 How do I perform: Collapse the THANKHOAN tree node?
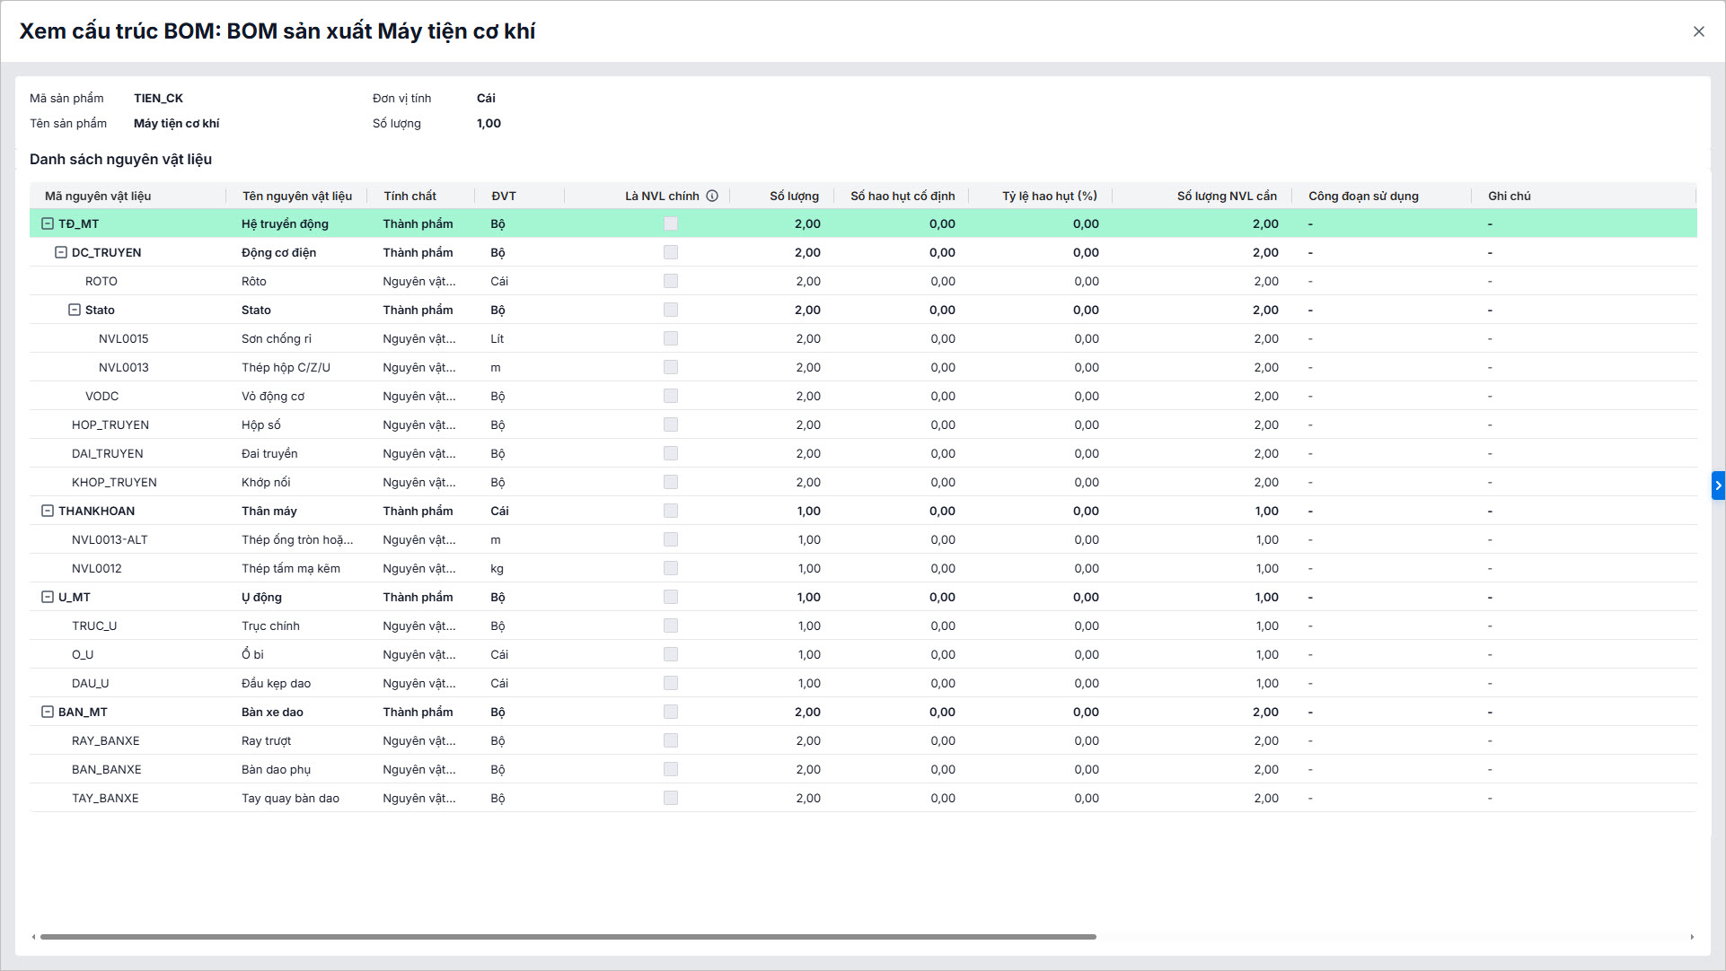(x=48, y=511)
